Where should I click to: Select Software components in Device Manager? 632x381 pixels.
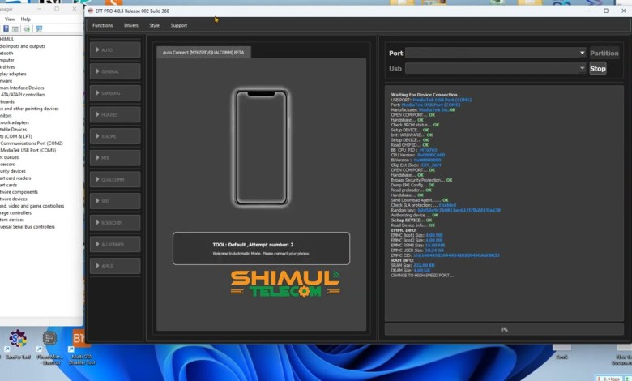pos(19,192)
